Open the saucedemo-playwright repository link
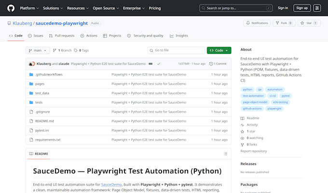This screenshot has height=193, width=328. click(62, 23)
